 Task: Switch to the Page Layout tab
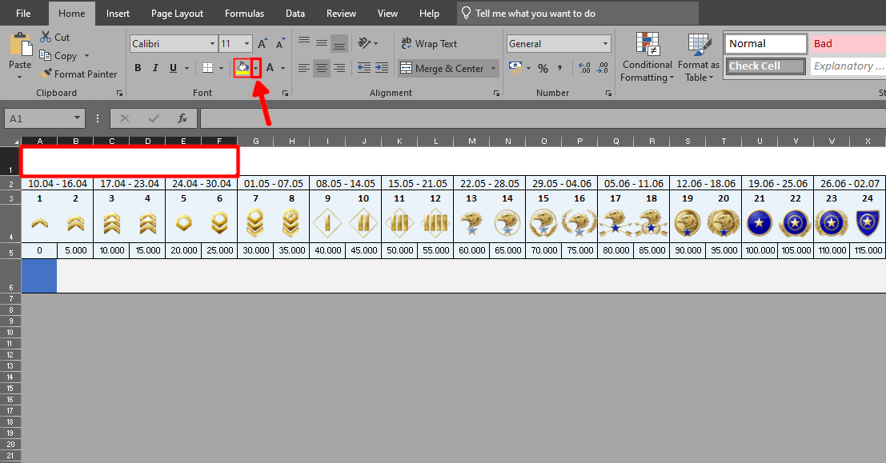[x=177, y=14]
